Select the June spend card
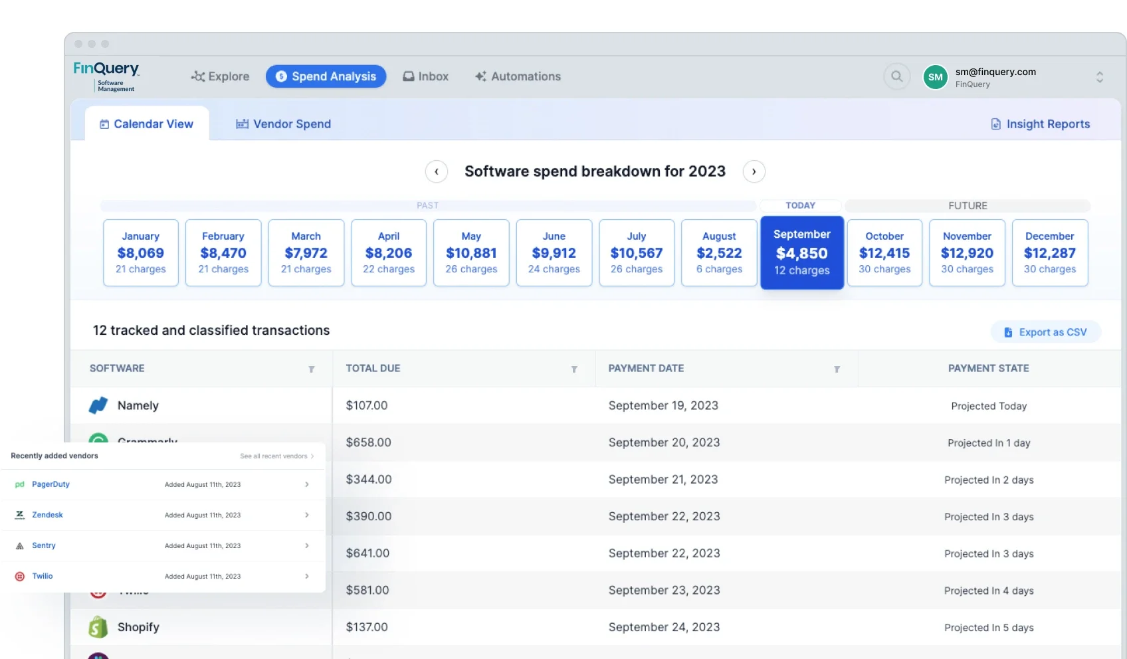1127x659 pixels. pos(554,252)
